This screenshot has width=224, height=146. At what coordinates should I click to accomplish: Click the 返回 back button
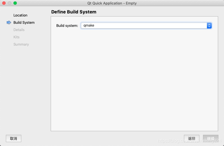(x=192, y=138)
